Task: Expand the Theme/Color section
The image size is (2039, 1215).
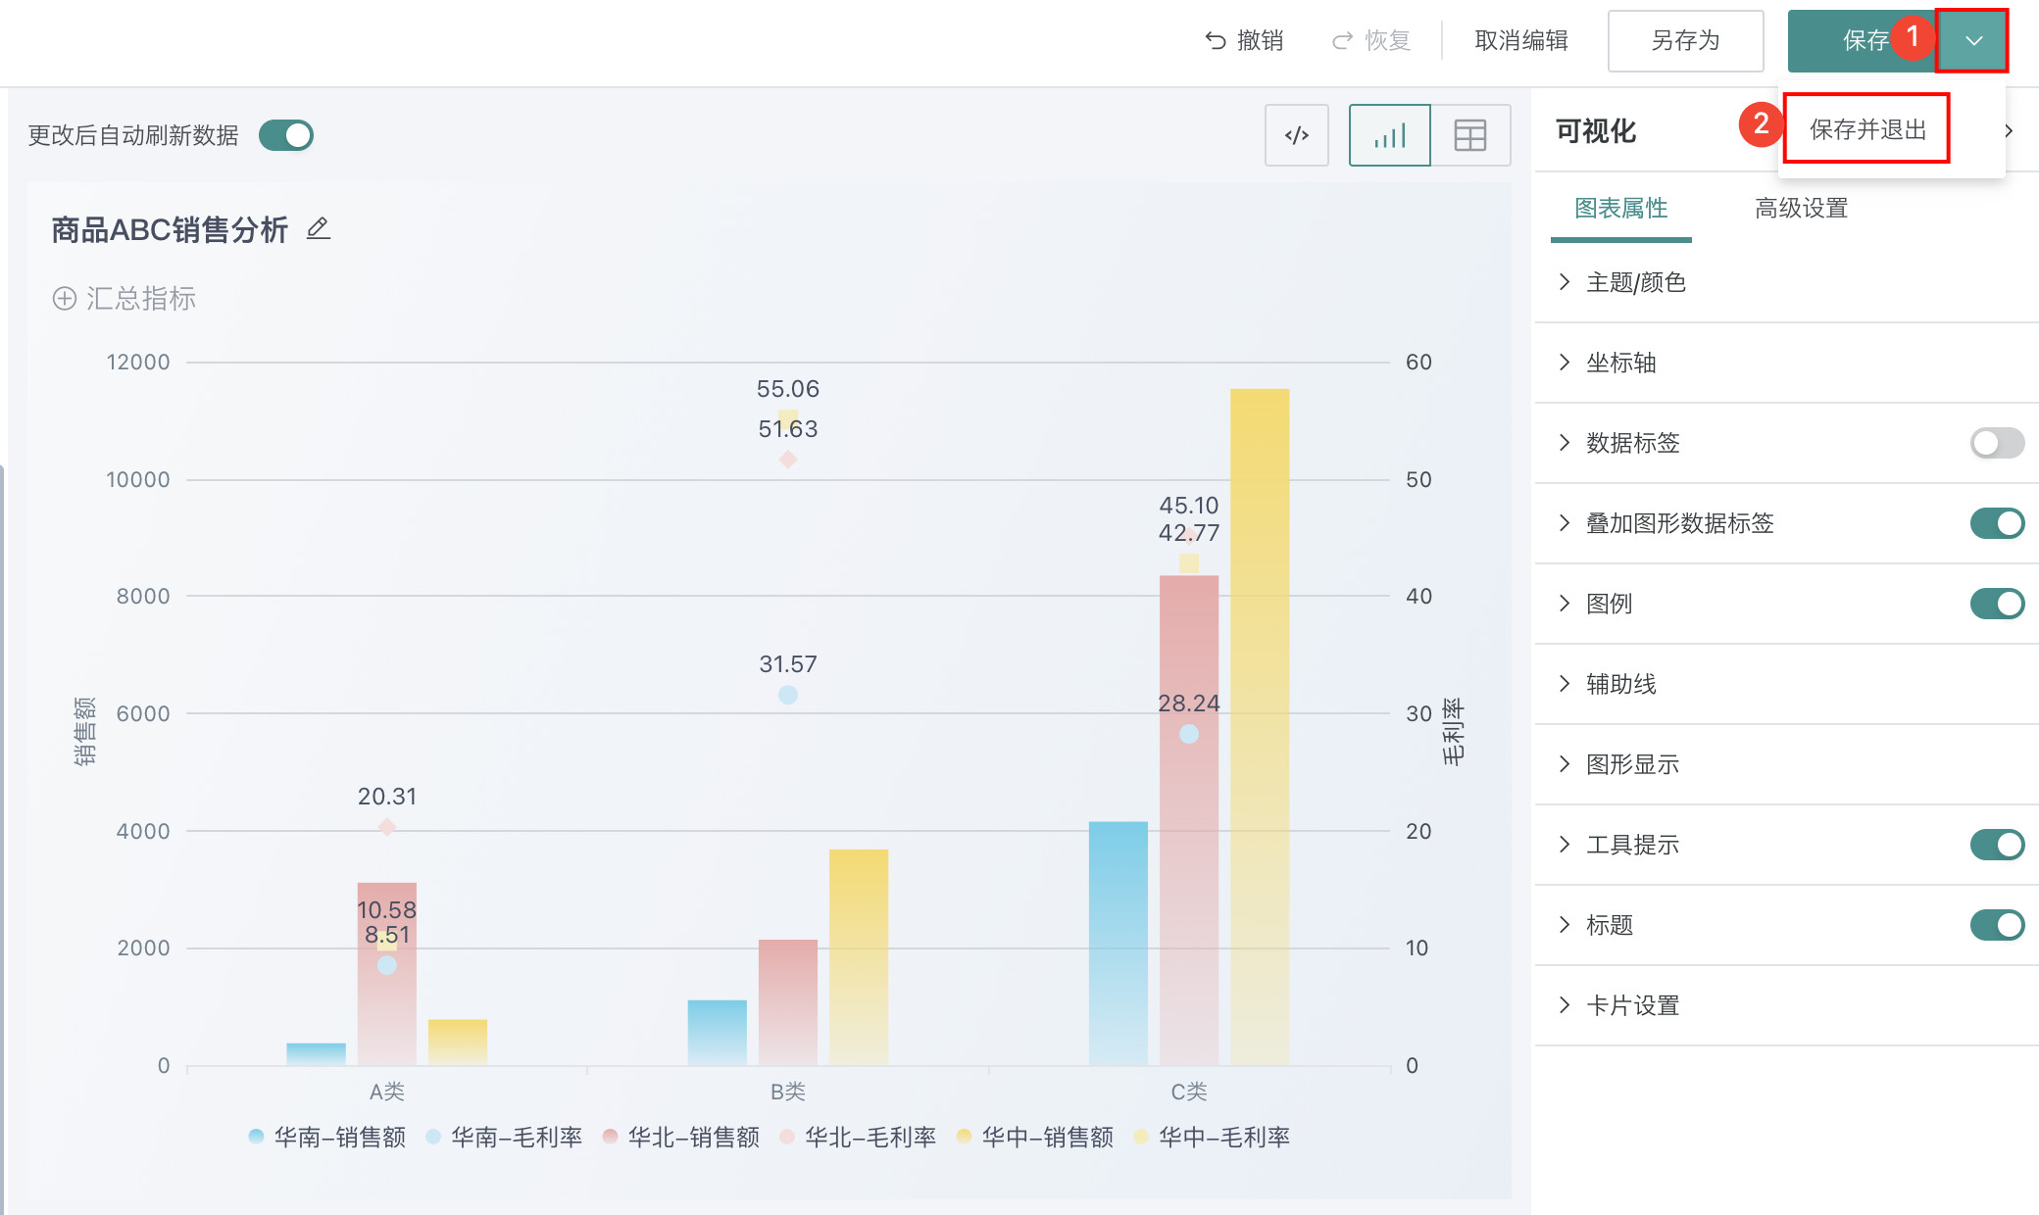Action: tap(1635, 283)
